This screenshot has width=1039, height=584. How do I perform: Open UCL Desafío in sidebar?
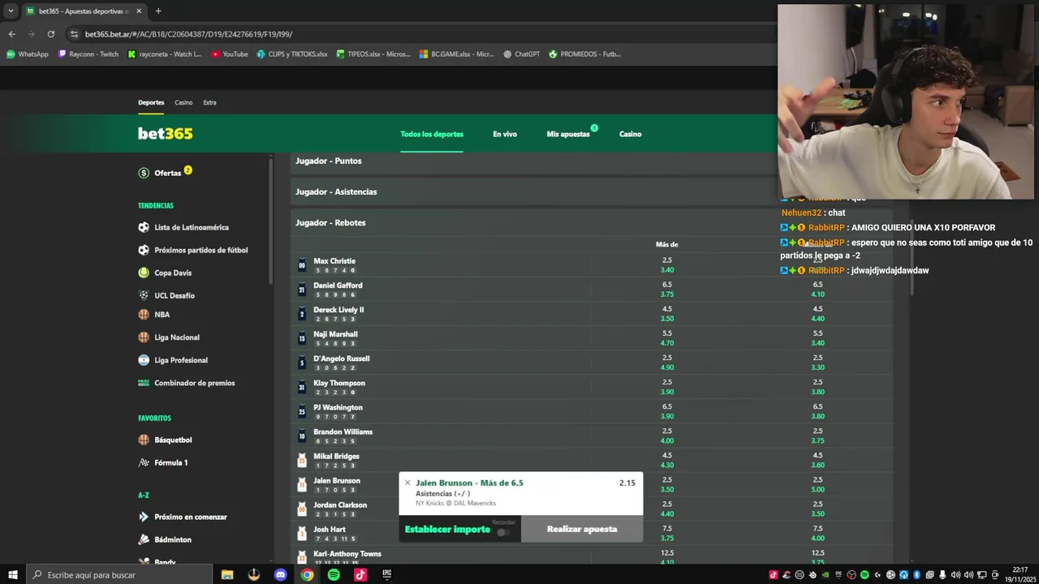click(175, 296)
